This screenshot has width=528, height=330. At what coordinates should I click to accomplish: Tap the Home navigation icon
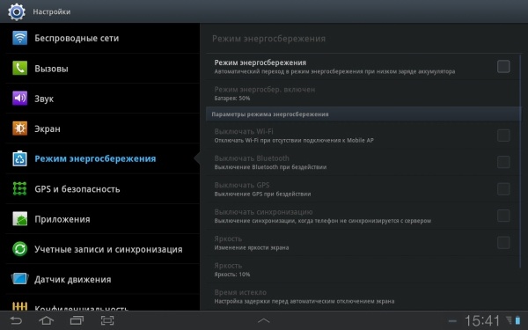click(x=46, y=320)
